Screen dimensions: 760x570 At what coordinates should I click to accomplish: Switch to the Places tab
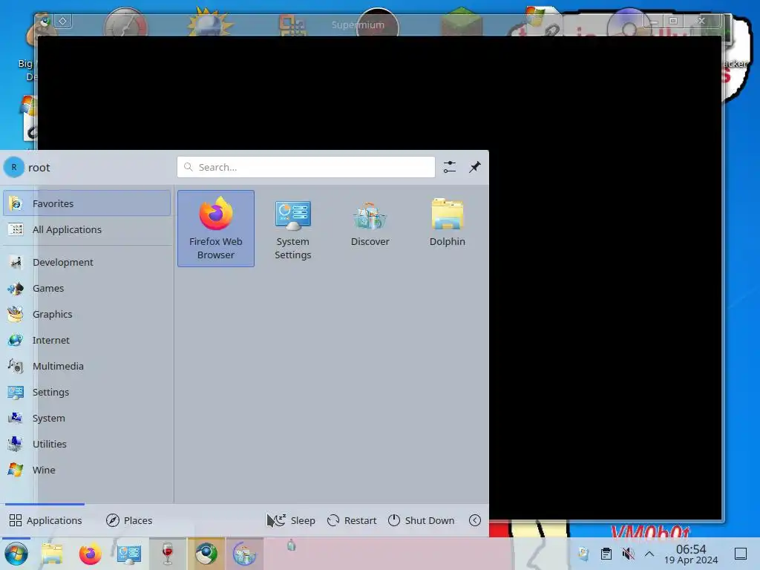pos(129,520)
